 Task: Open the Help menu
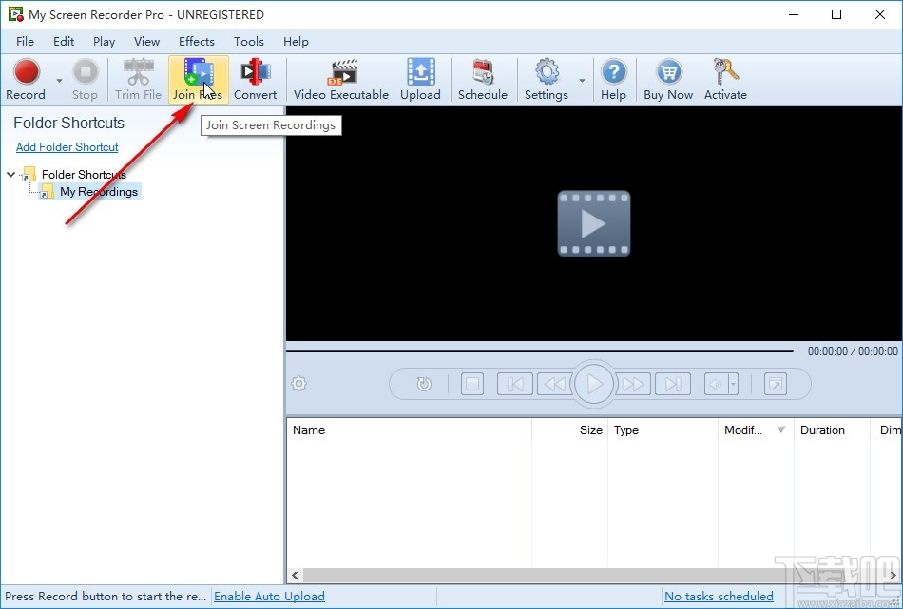point(296,42)
